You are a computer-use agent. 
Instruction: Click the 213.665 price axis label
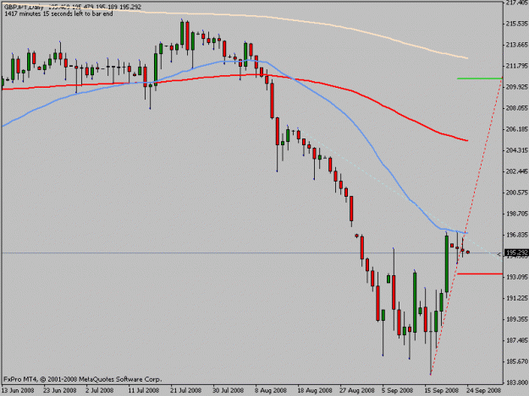click(516, 45)
